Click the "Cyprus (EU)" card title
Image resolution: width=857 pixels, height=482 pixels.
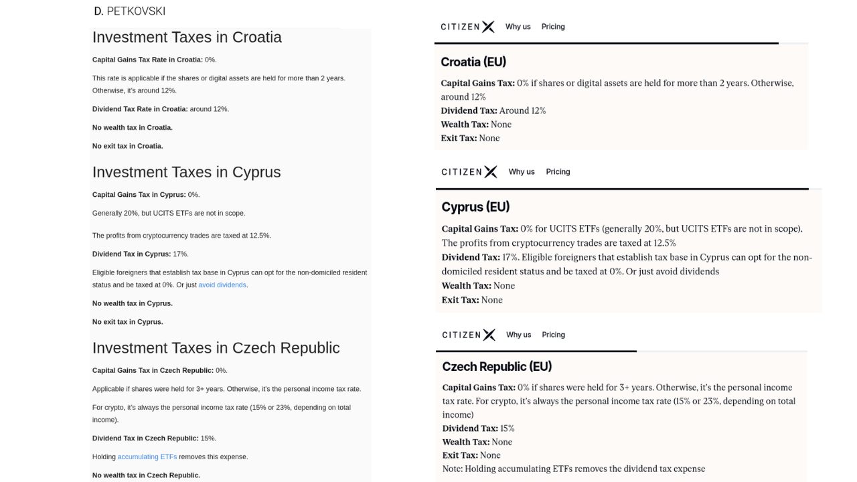(x=475, y=207)
